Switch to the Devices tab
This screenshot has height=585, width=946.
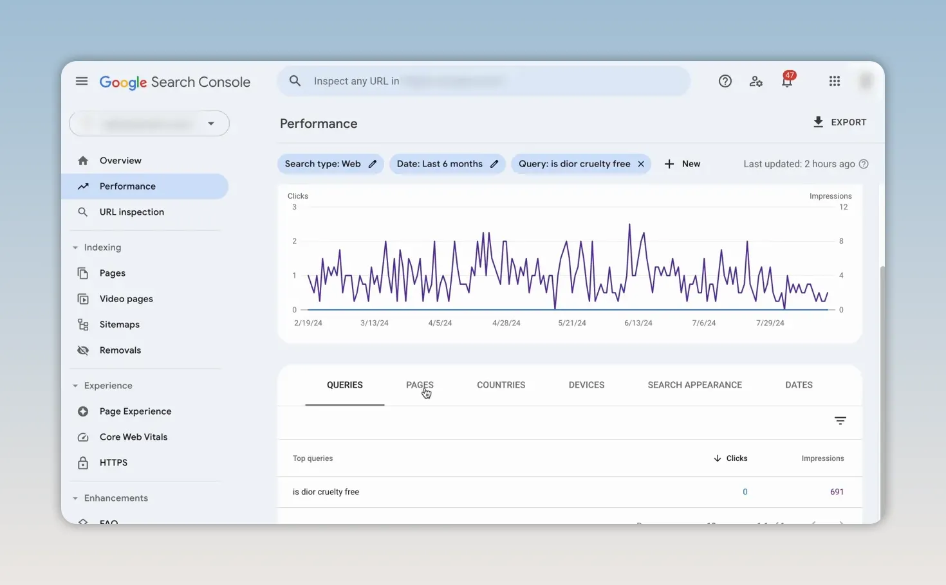586,385
